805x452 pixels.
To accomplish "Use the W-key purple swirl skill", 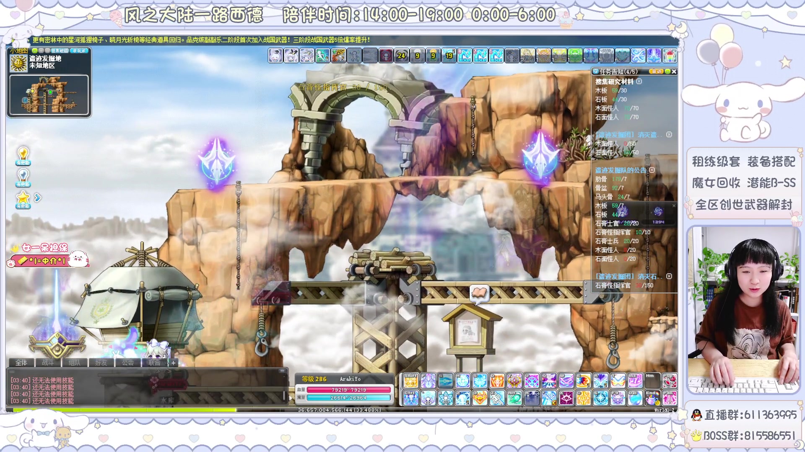I will (x=566, y=381).
